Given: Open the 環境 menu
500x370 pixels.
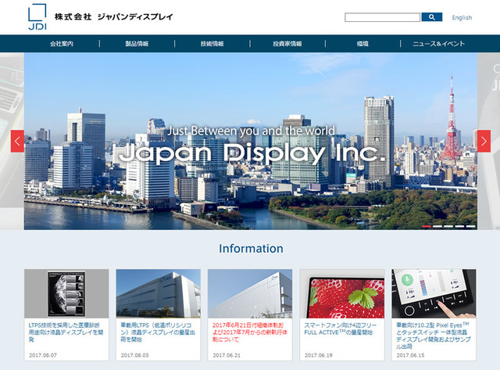Looking at the screenshot, I should [x=362, y=44].
